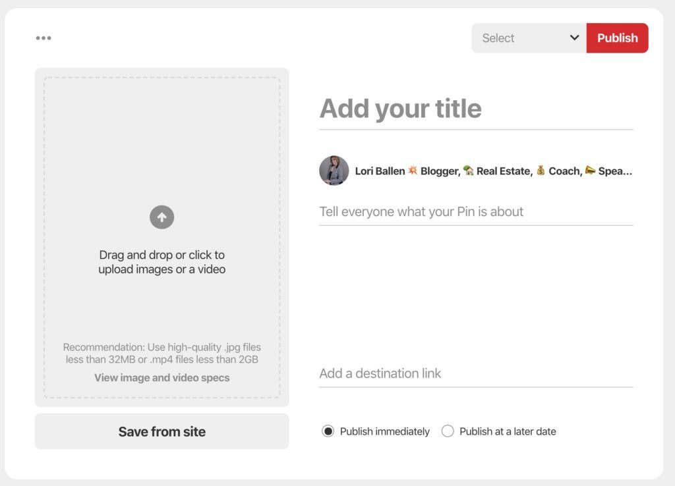Screen dimensions: 675x486
Task: Select Publish at a later date option
Action: [448, 431]
